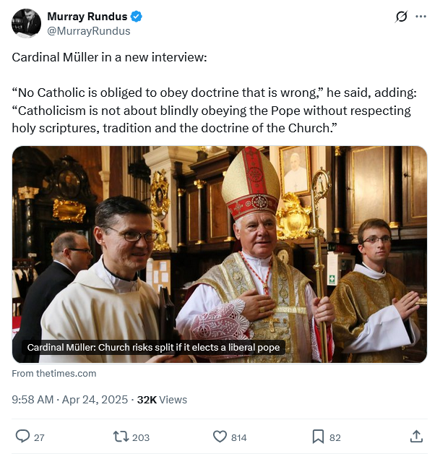Open the three-dot more options menu

(420, 17)
